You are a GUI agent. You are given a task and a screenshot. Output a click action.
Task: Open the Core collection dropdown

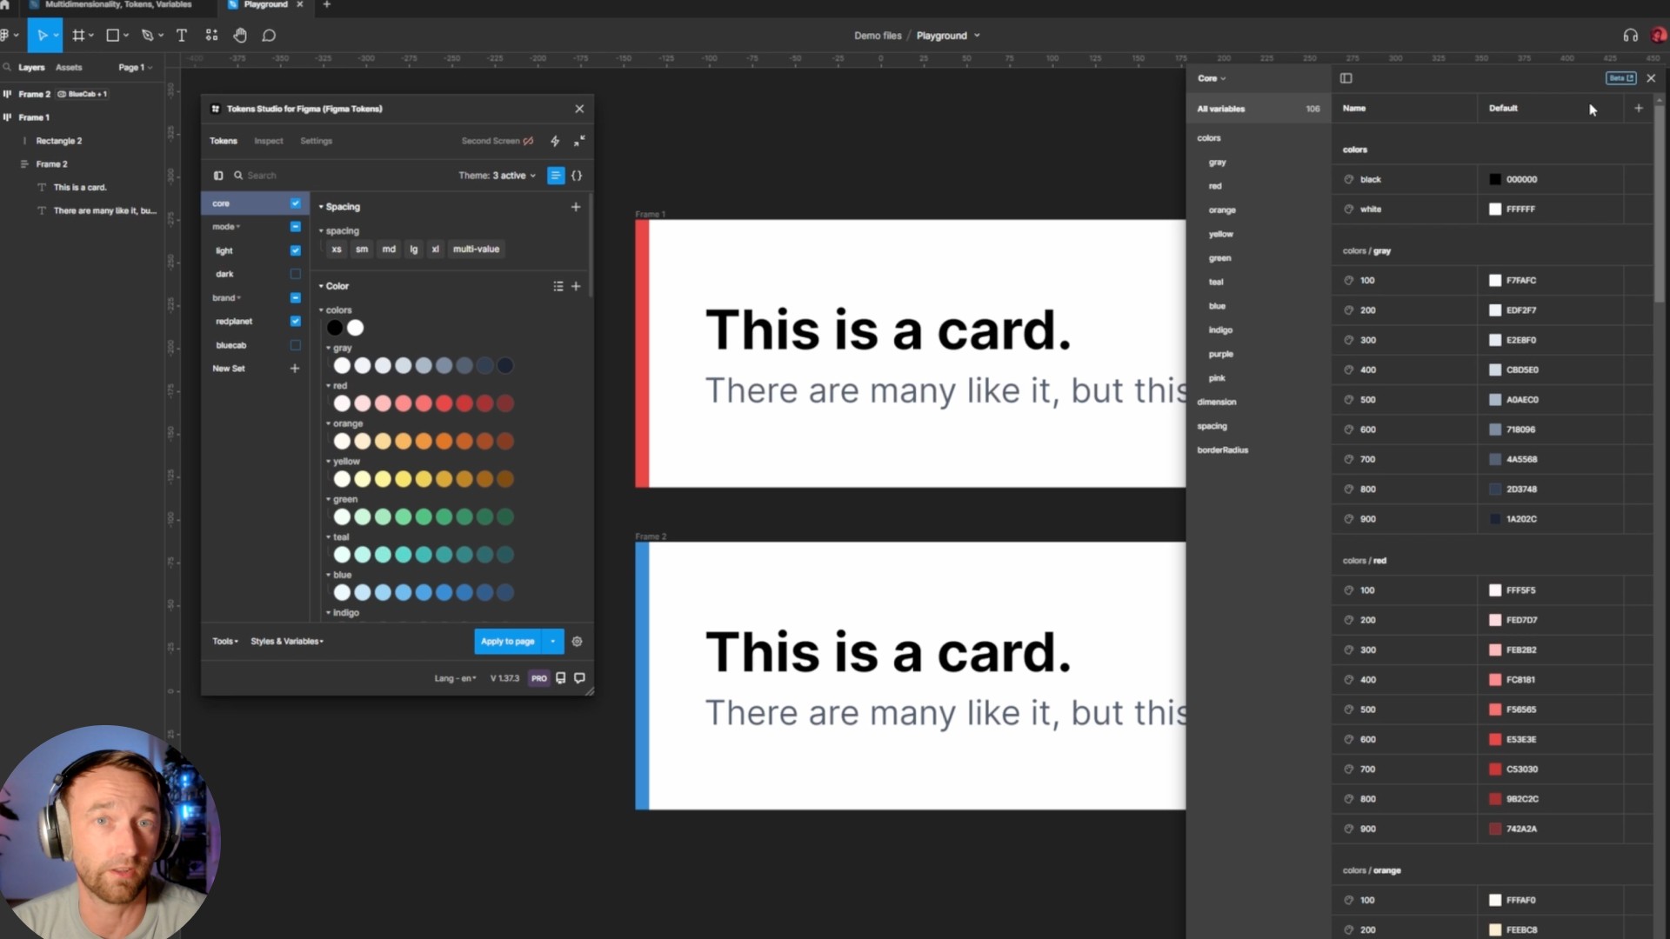[1211, 78]
